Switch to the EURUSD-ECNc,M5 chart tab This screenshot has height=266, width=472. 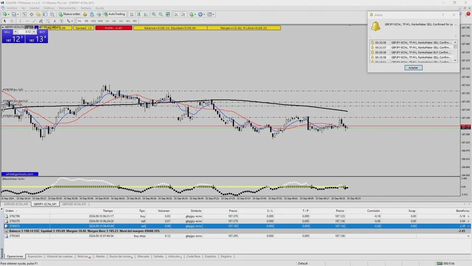tap(16, 204)
